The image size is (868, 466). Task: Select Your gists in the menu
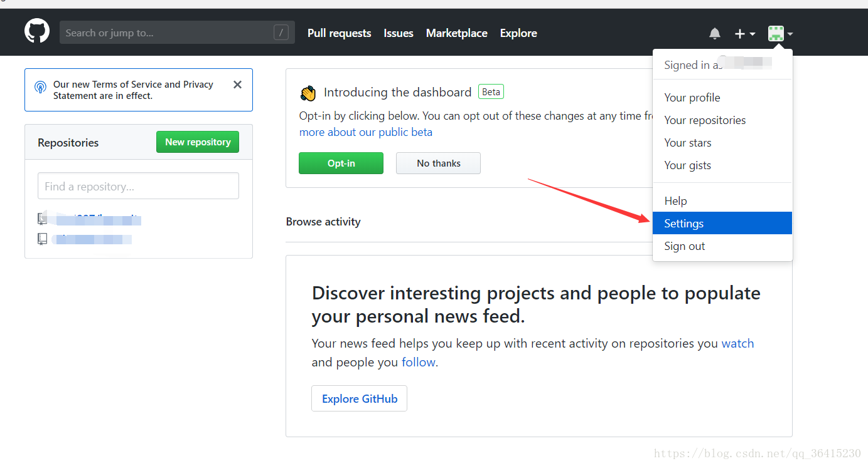pyautogui.click(x=722, y=165)
